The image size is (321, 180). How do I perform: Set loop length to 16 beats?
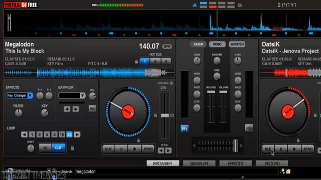coord(62,134)
